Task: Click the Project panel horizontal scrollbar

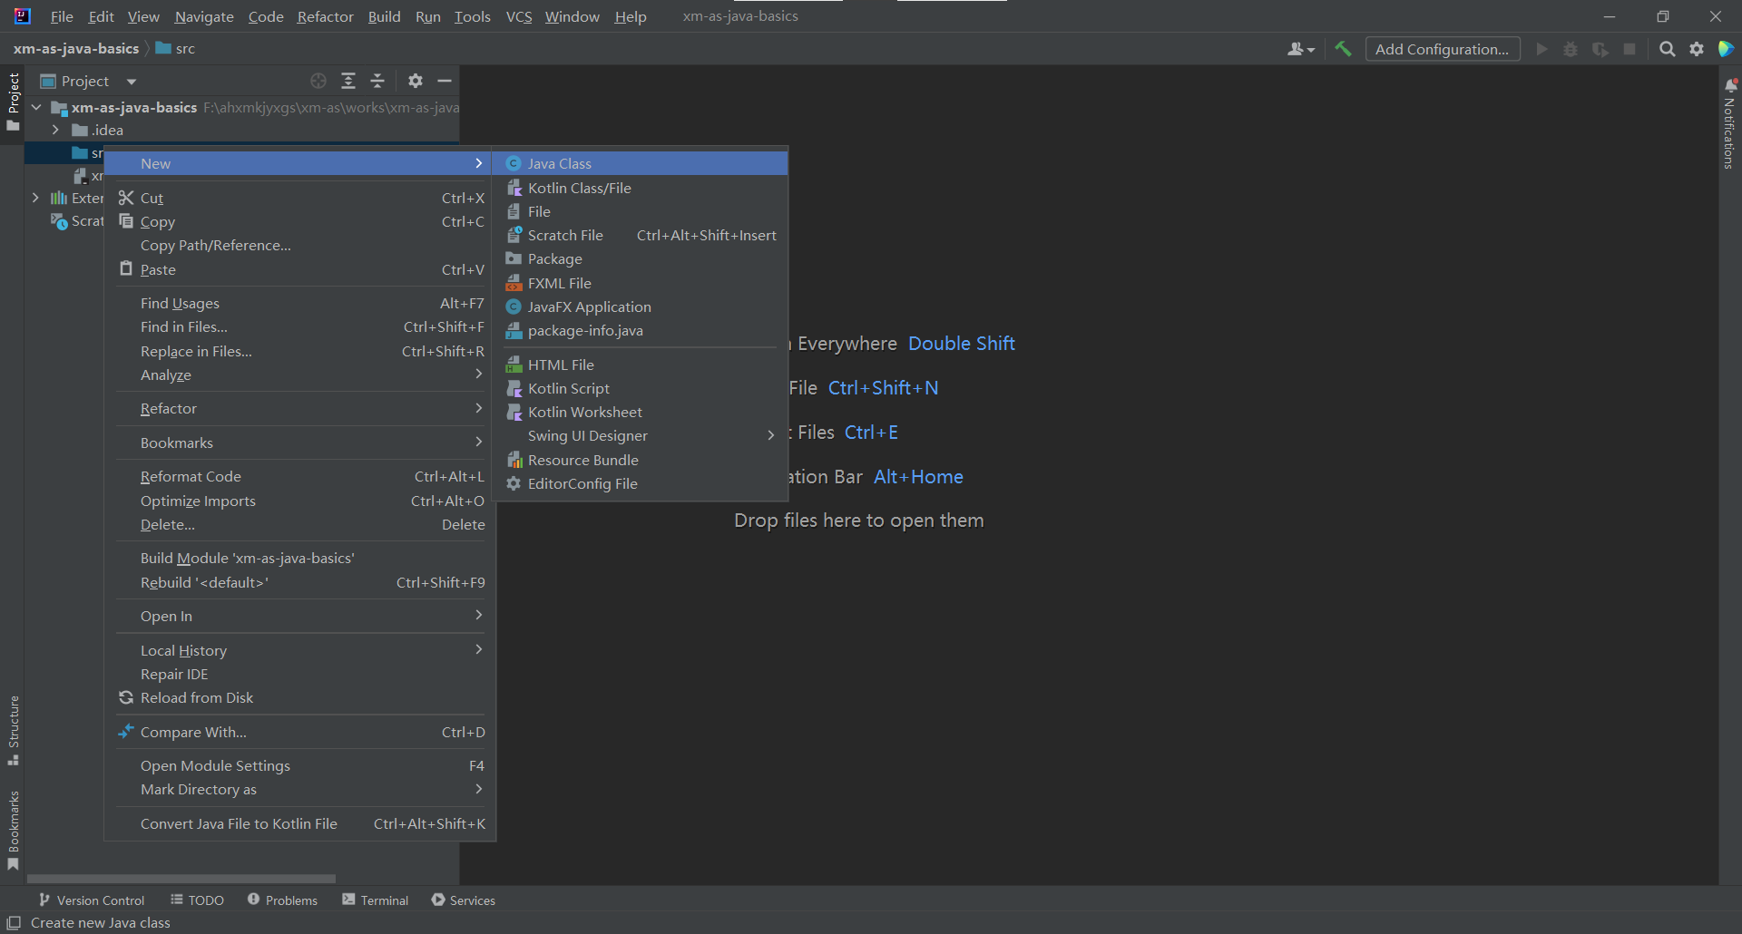Action: tap(181, 879)
